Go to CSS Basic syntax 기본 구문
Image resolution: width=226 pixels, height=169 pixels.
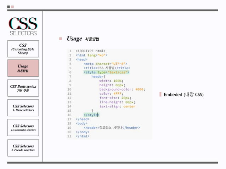pos(23,88)
